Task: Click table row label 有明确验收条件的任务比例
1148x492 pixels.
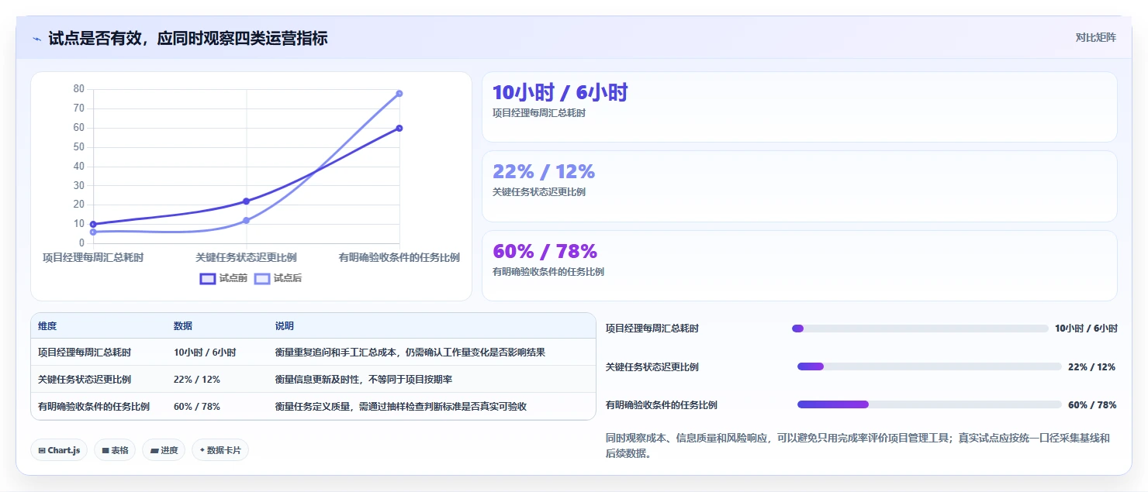Action: [x=94, y=407]
